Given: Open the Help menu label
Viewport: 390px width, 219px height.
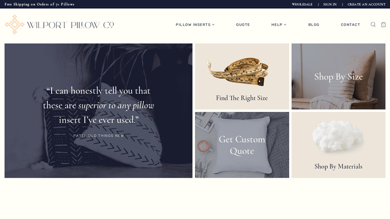Looking at the screenshot, I should [276, 25].
